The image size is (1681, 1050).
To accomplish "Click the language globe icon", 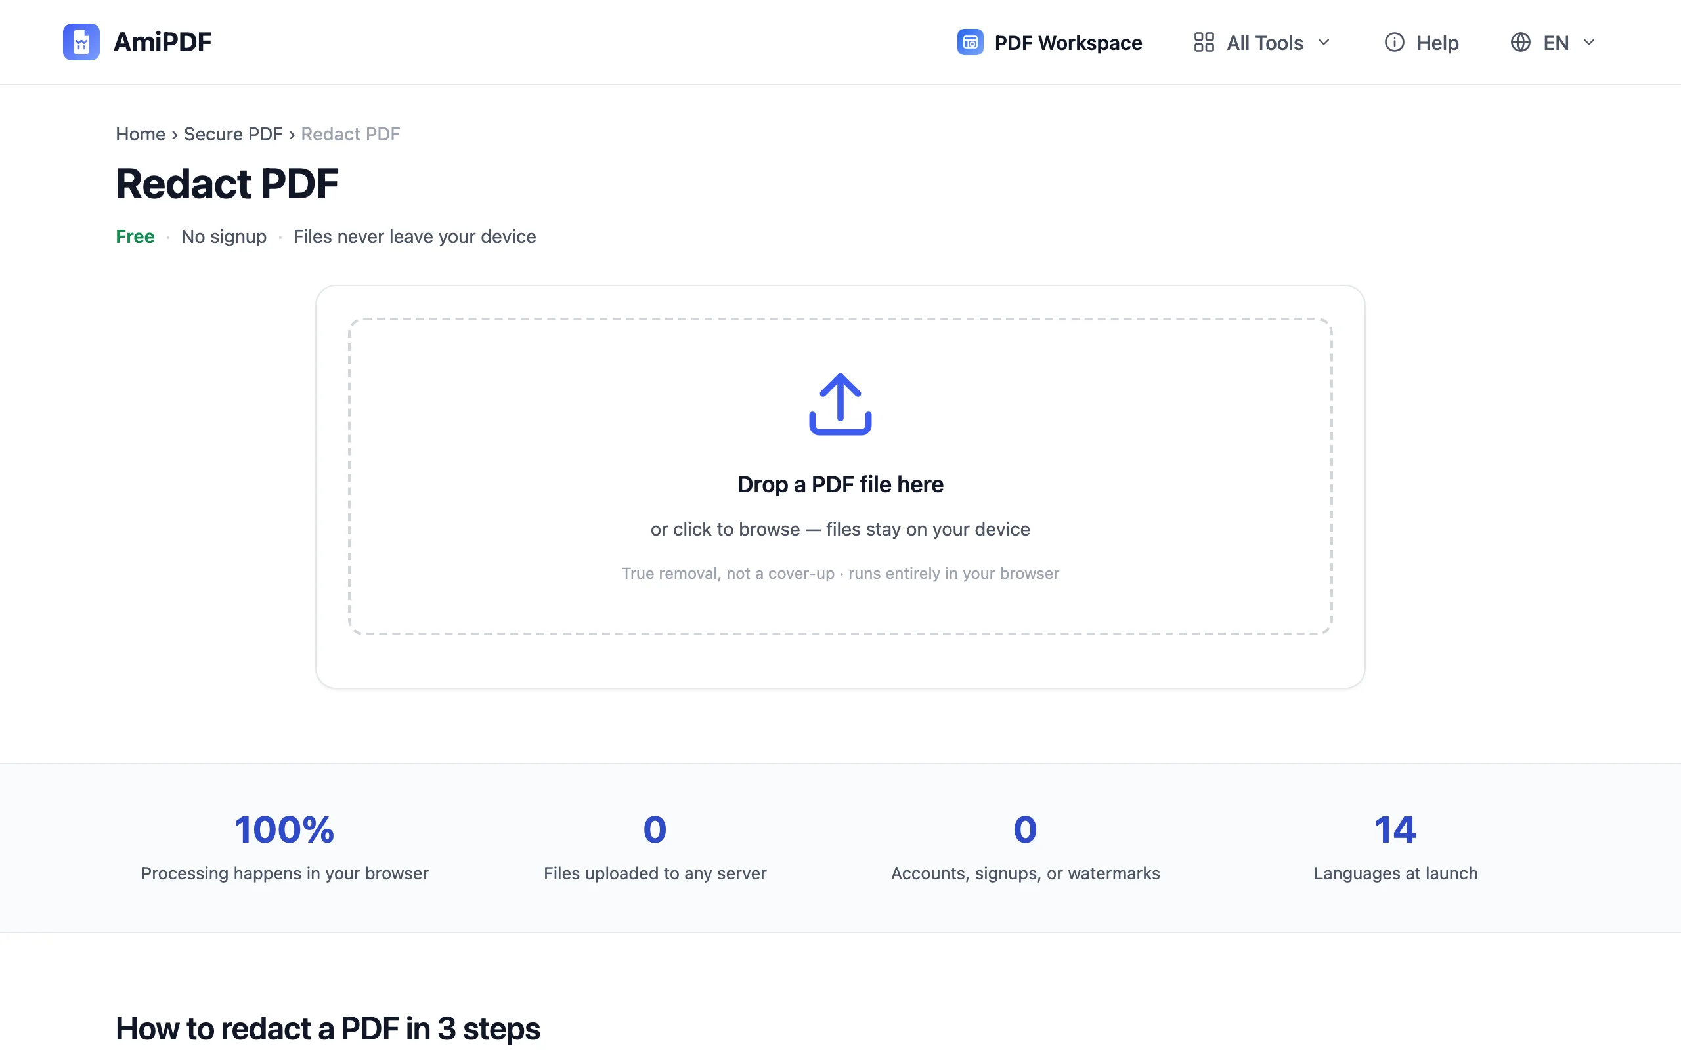I will [1520, 43].
